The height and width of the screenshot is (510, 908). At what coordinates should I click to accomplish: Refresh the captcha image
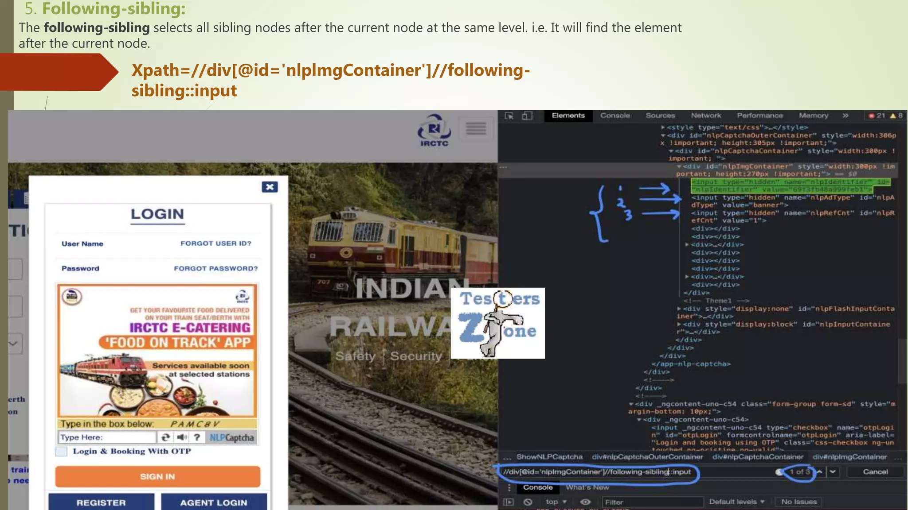pyautogui.click(x=165, y=437)
